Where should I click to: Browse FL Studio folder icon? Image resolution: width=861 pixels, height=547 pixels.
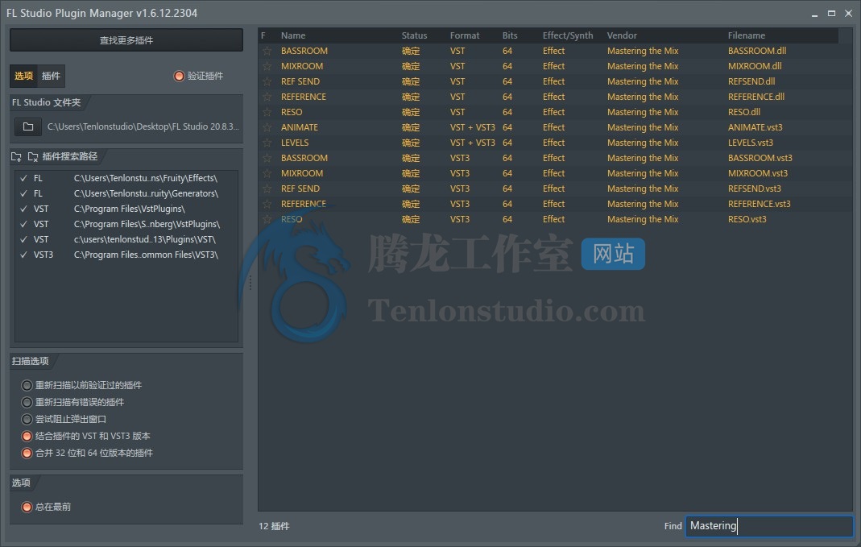(28, 126)
